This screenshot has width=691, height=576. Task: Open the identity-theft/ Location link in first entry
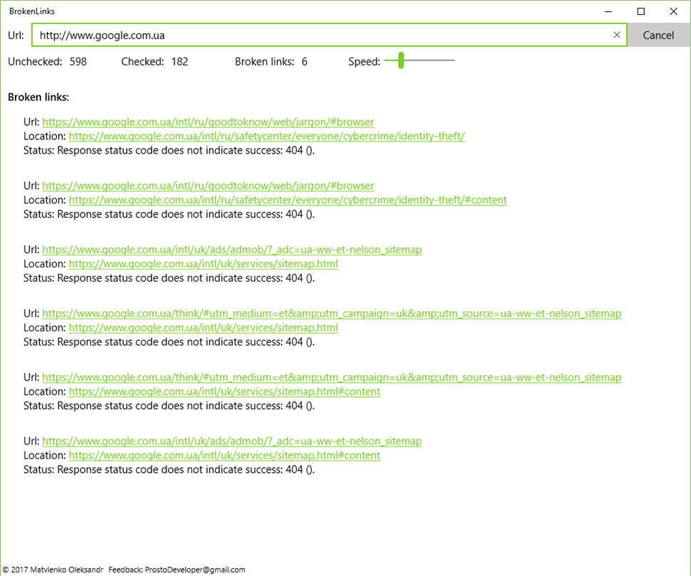[267, 136]
